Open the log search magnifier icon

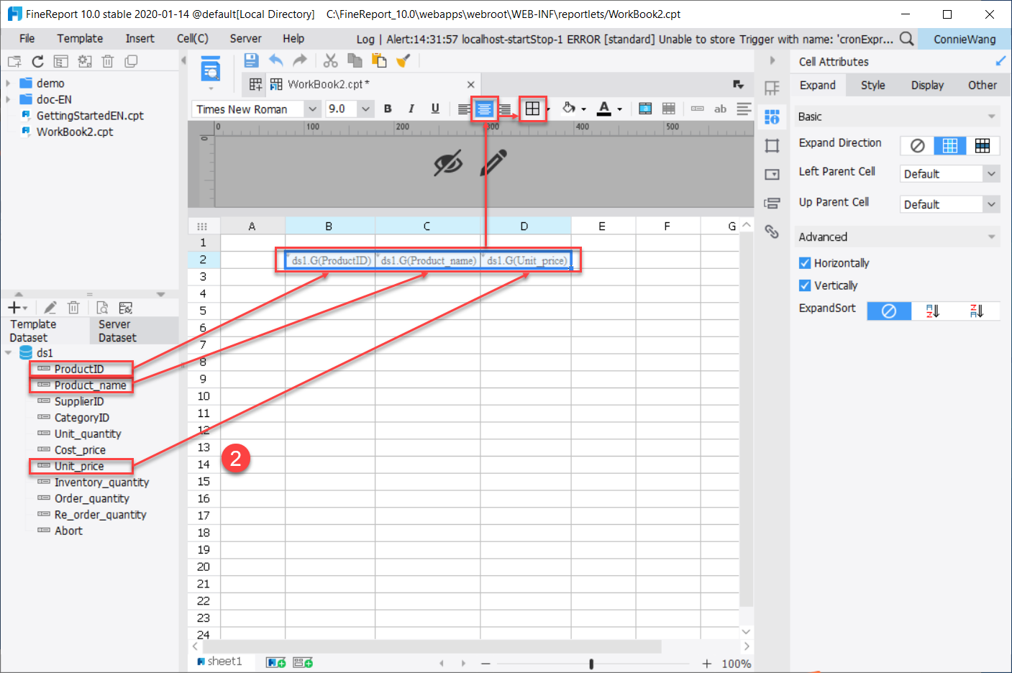click(x=907, y=39)
